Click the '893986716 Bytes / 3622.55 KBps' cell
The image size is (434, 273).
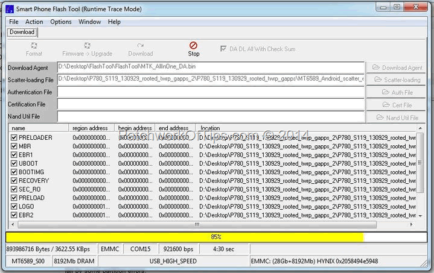coord(51,249)
